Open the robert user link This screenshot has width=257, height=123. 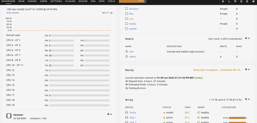click(132, 57)
